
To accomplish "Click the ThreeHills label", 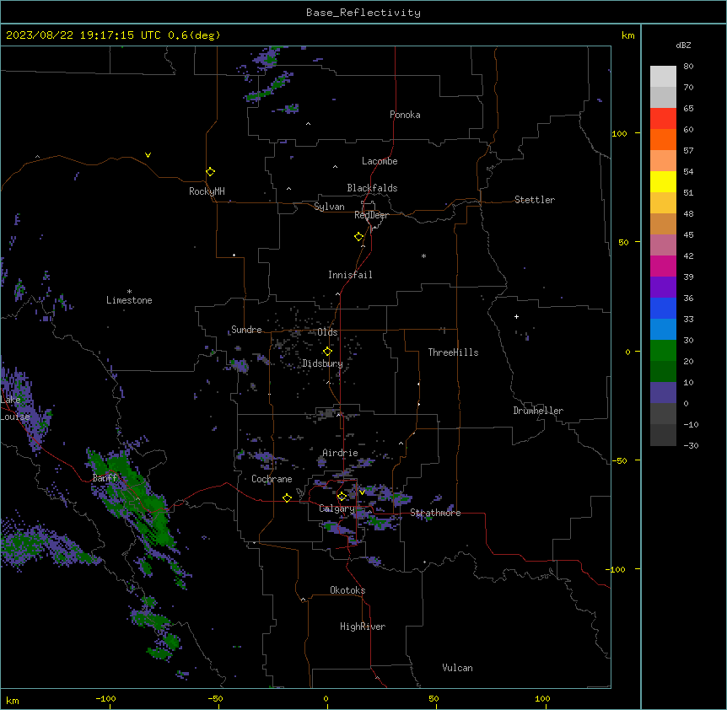I will [x=454, y=352].
